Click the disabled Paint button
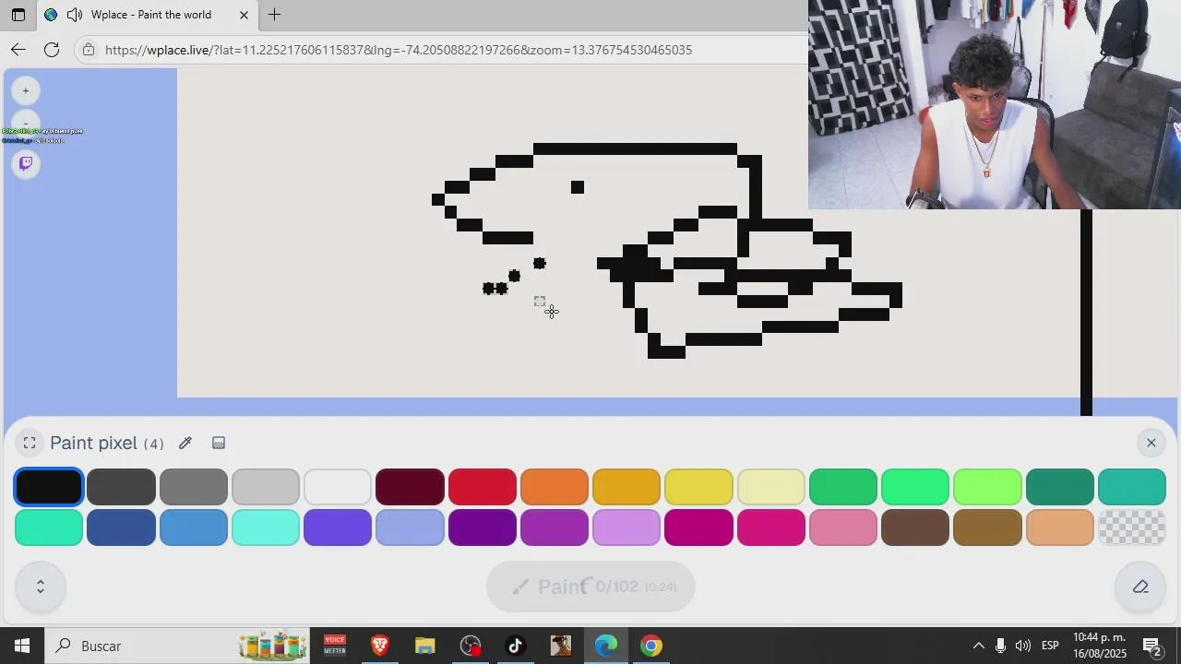 [x=590, y=587]
